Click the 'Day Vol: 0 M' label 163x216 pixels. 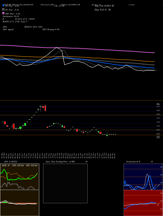(102, 9)
